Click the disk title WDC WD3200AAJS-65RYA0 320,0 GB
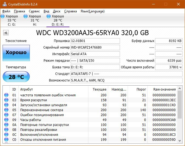This screenshot has height=146, width=185. [92, 33]
